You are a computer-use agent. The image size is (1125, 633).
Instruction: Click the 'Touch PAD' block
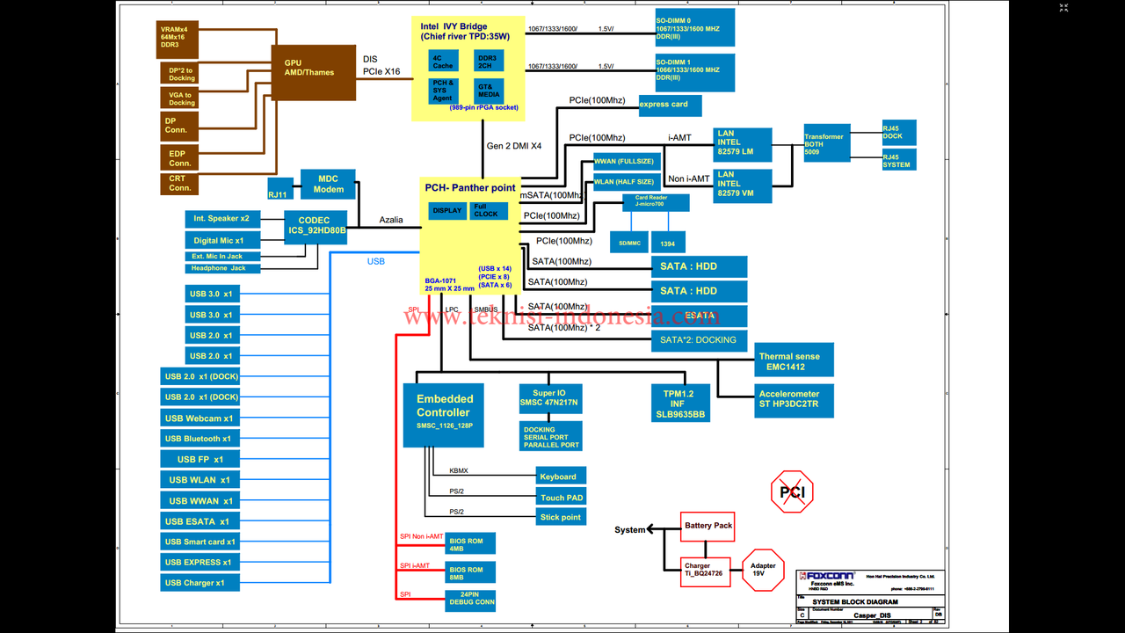point(561,497)
